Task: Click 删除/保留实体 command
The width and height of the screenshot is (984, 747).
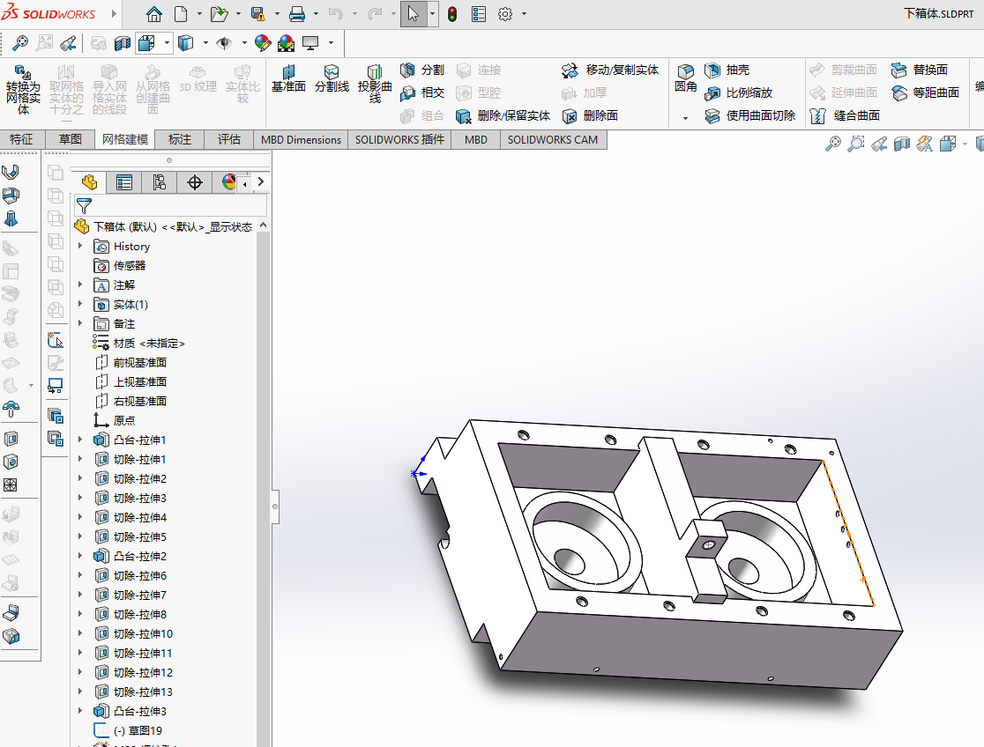Action: coord(503,115)
